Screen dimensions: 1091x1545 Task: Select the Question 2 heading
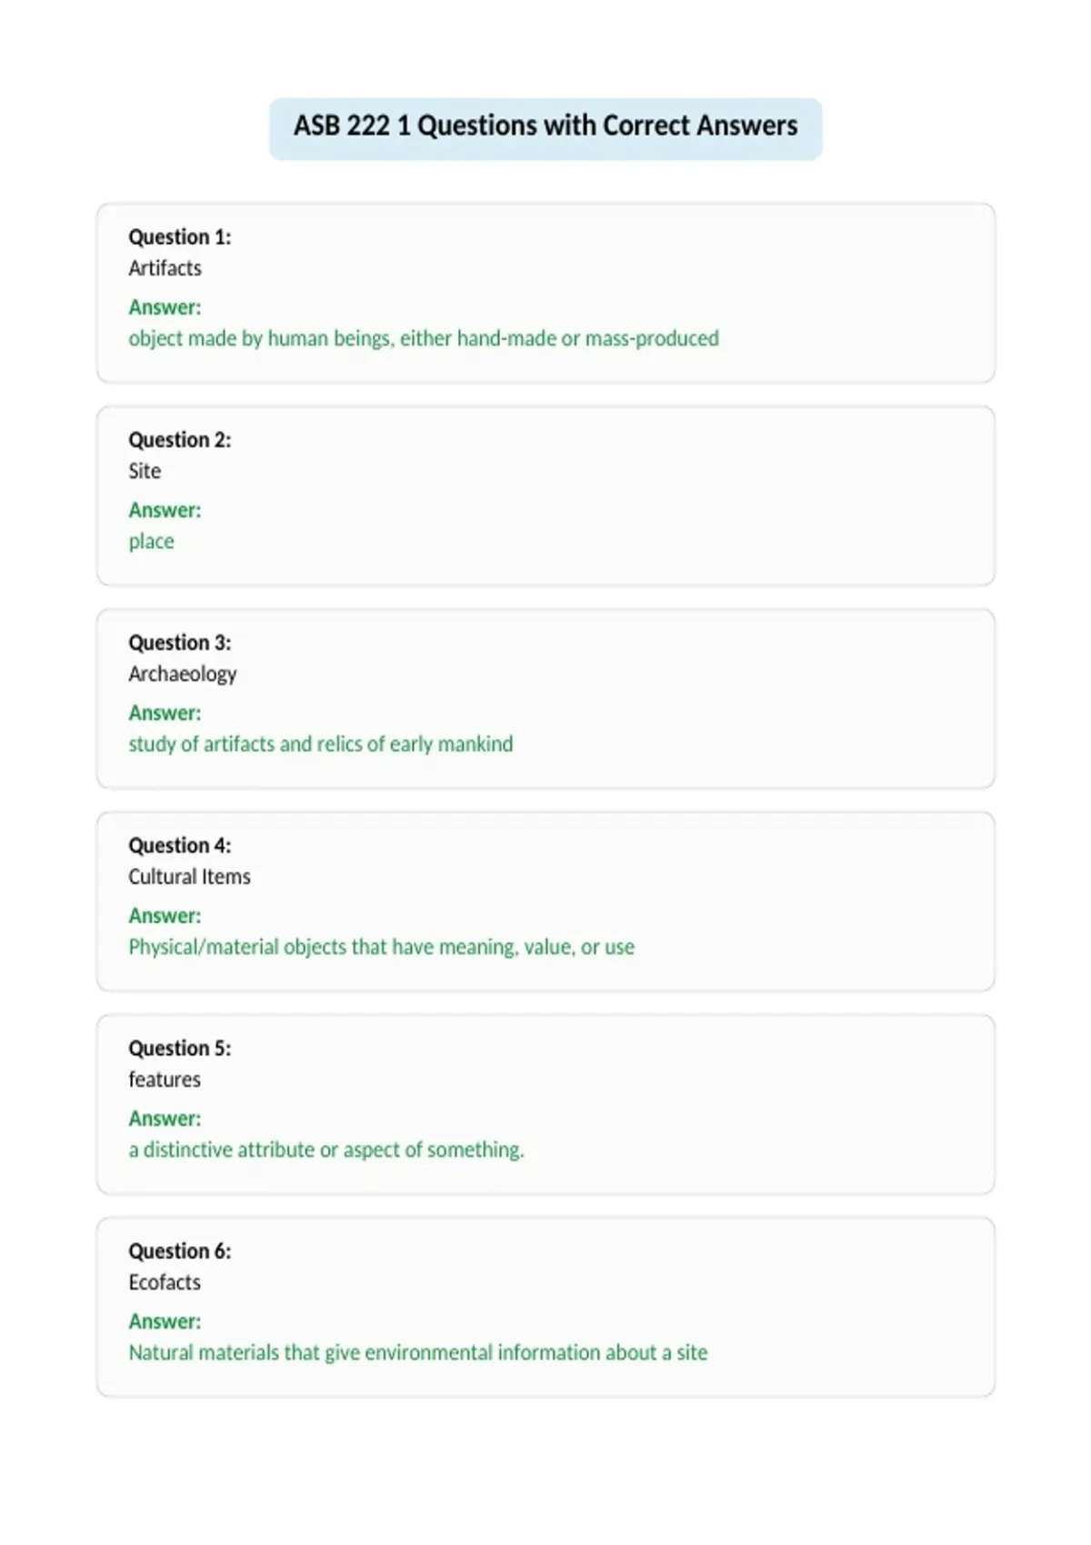pyautogui.click(x=180, y=440)
